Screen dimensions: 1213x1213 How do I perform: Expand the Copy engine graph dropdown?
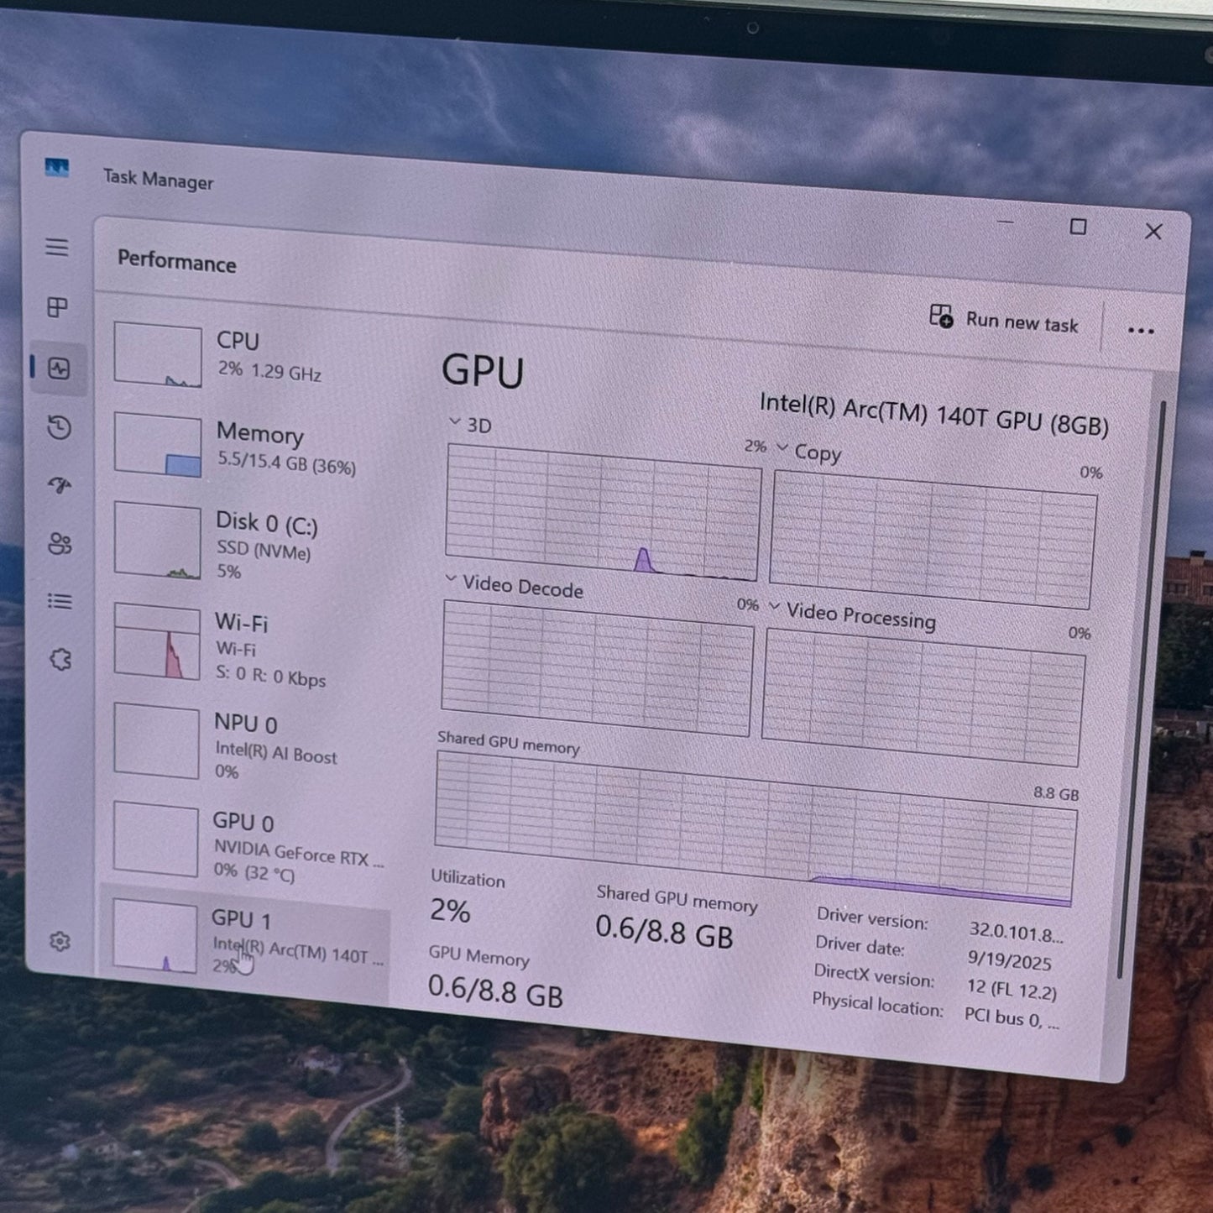[782, 448]
